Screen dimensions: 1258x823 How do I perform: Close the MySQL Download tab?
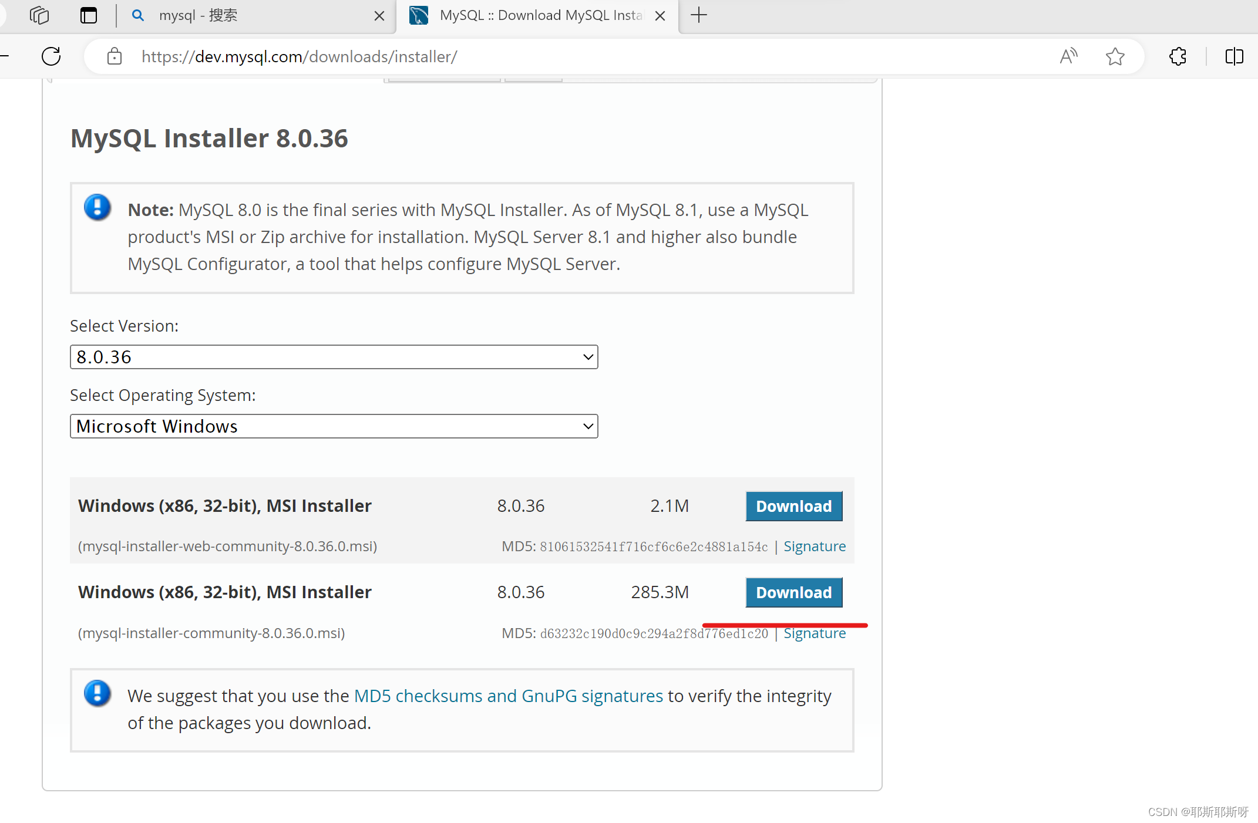pyautogui.click(x=660, y=16)
